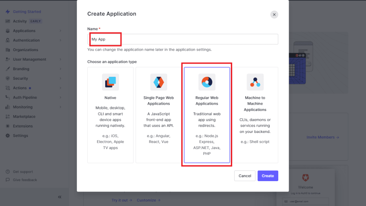Open the Get support link
This screenshot has width=366, height=206.
pos(22,172)
